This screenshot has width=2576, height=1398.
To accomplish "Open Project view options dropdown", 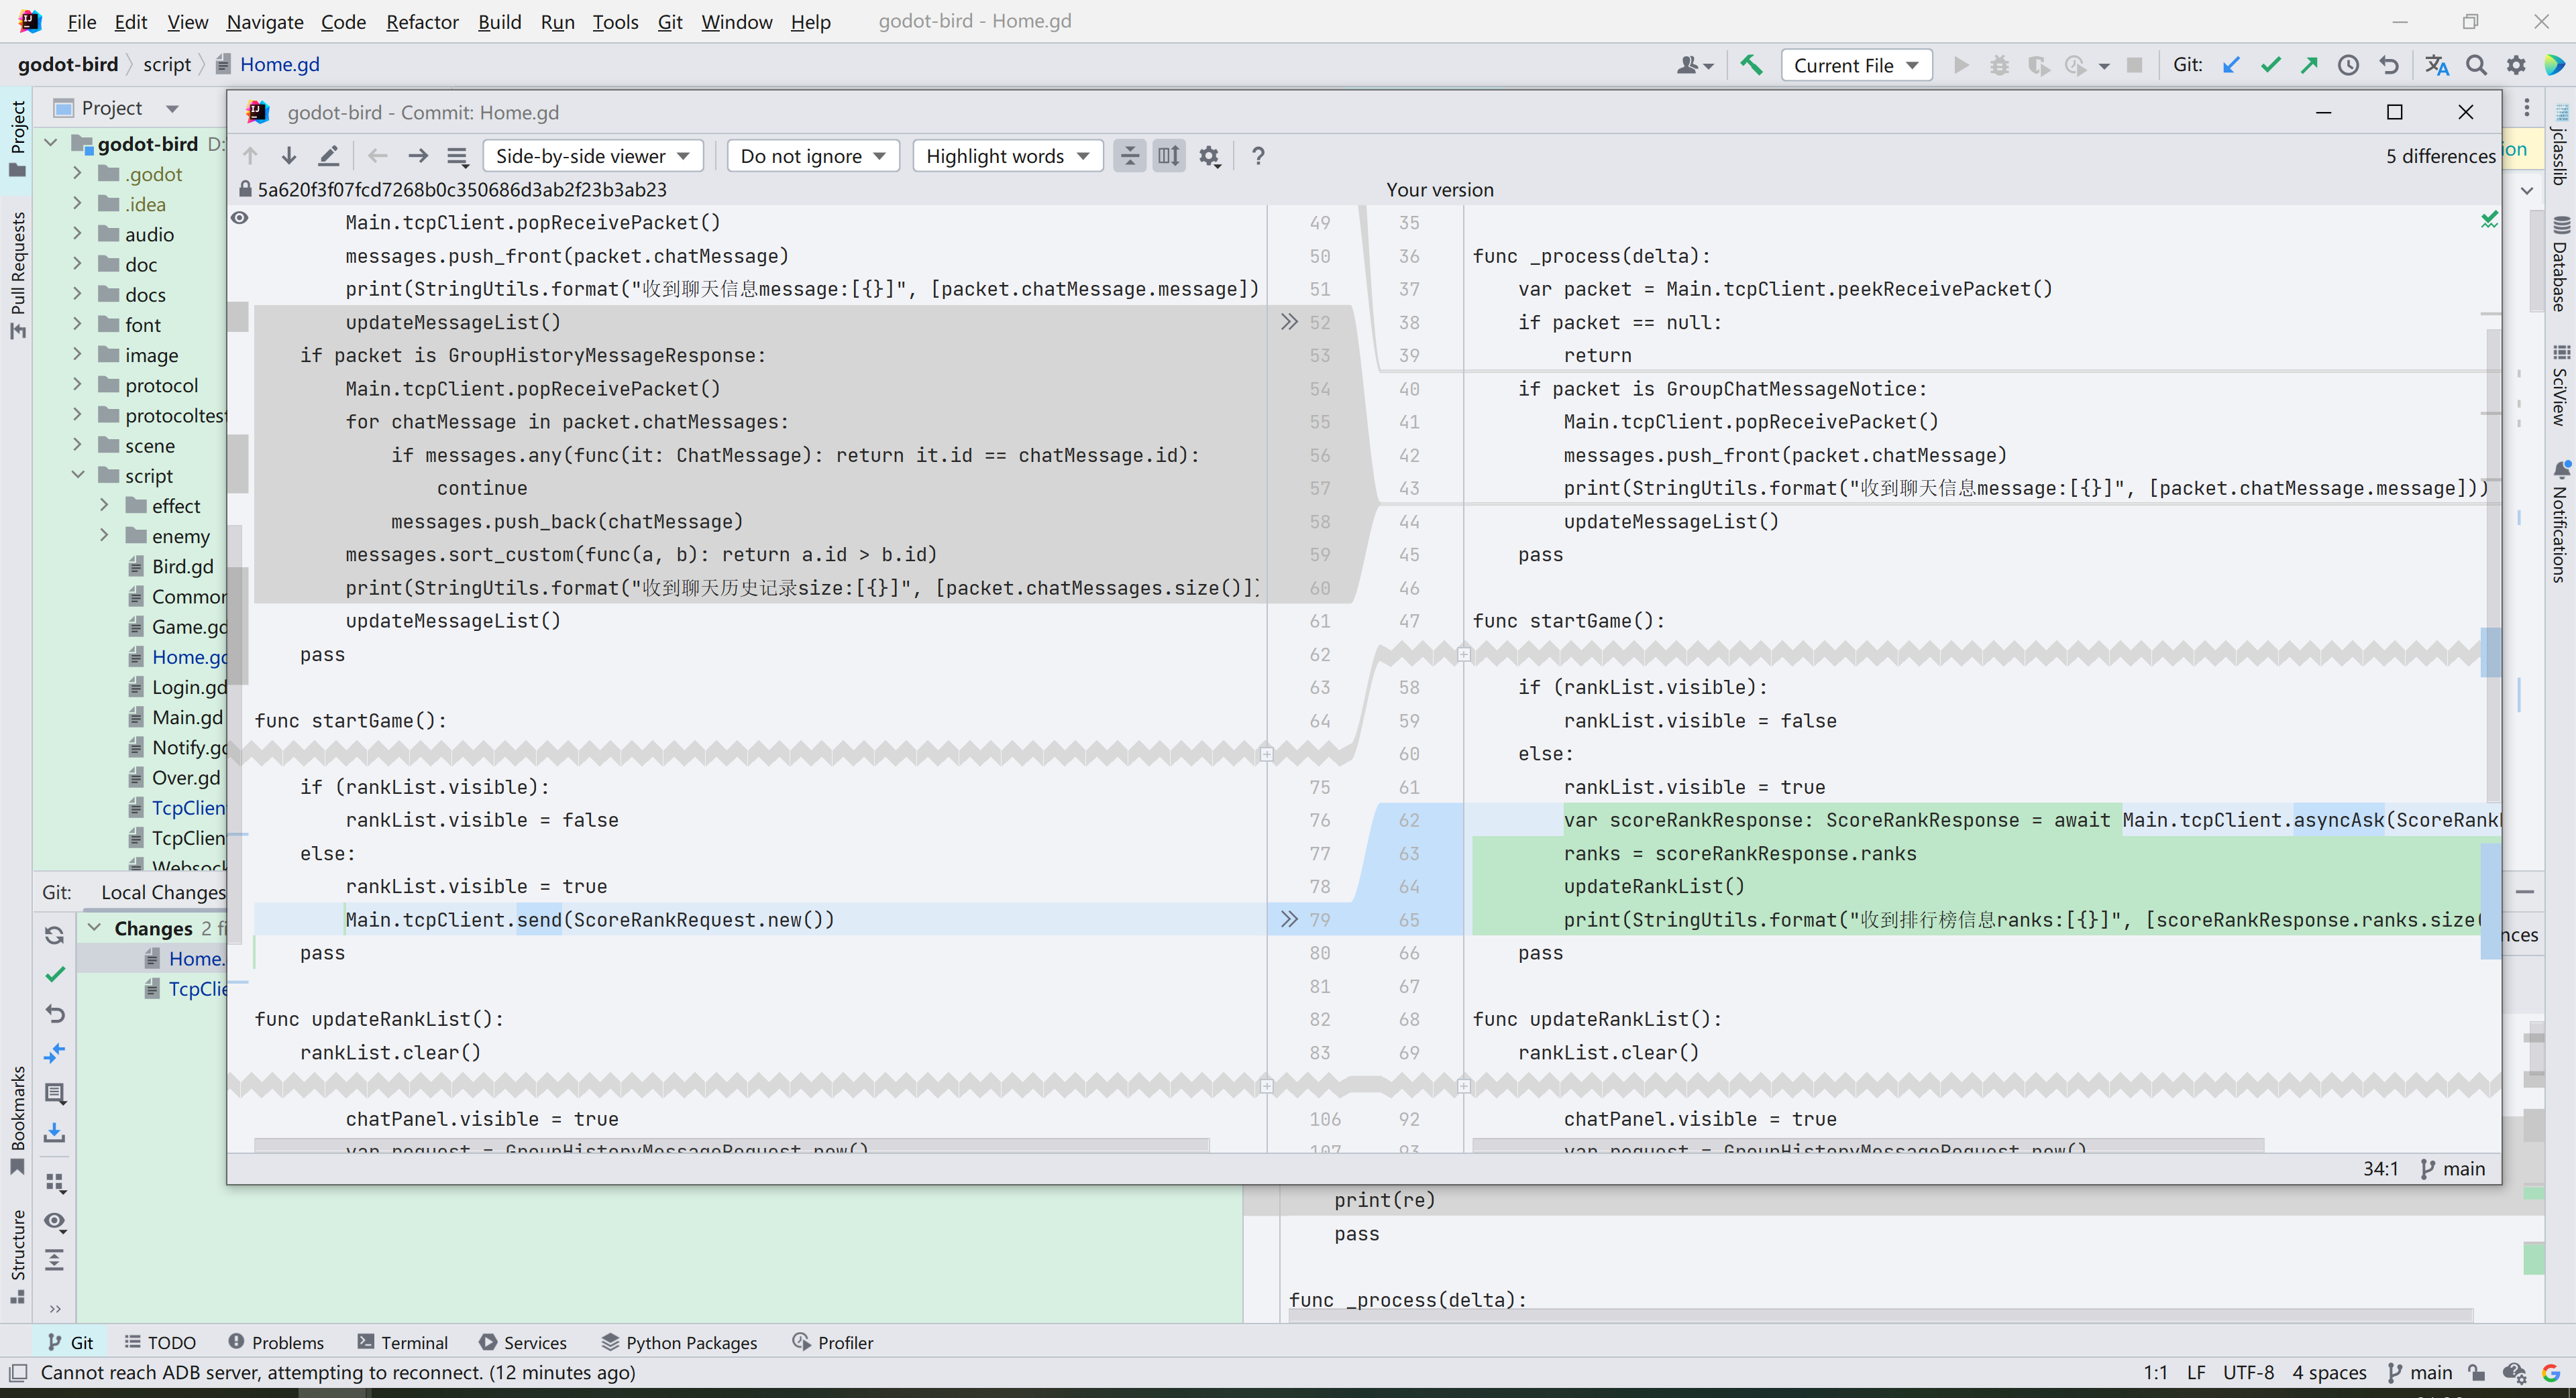I will (172, 108).
